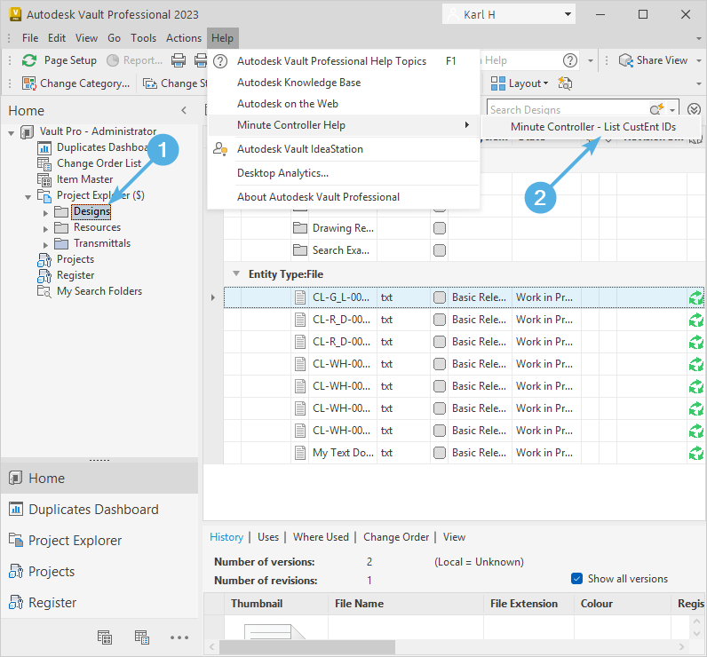Expand the Resources folder
This screenshot has height=657, width=707.
pos(45,229)
